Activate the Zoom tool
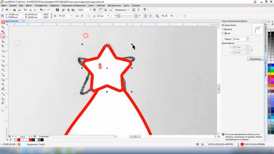Viewport: 274px width, 154px height. pos(3,36)
